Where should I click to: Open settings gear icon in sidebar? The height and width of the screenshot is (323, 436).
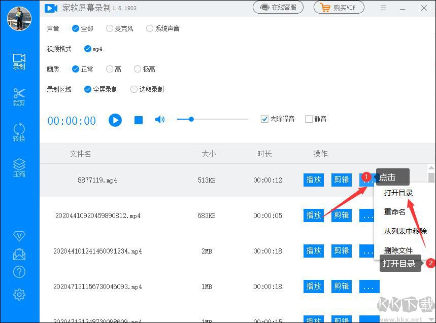tap(19, 294)
